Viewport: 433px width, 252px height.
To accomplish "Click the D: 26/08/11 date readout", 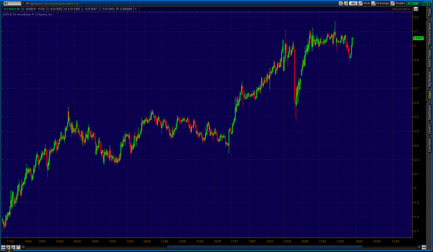I will (33, 9).
